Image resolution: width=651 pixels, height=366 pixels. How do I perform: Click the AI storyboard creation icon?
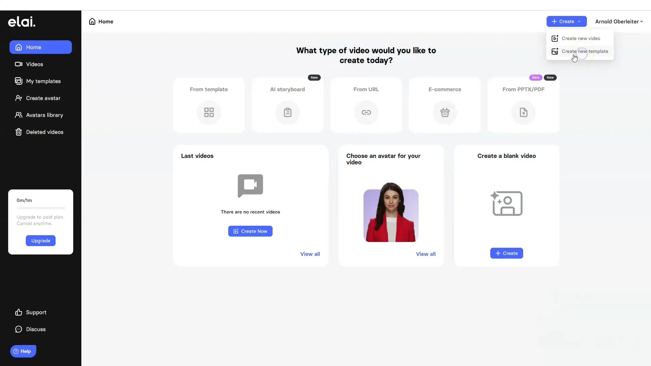coord(287,112)
